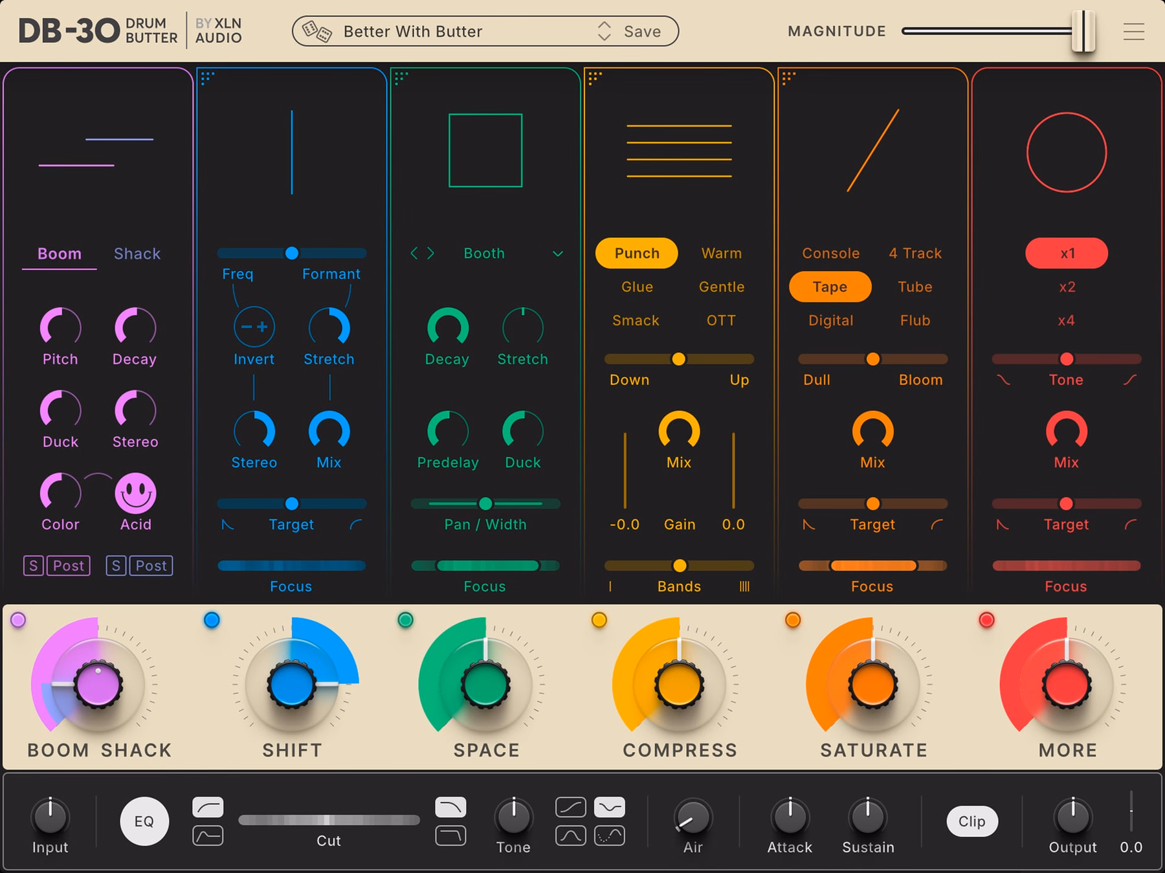Click the Saturate diagonal line graphic
This screenshot has width=1165, height=873.
point(873,150)
